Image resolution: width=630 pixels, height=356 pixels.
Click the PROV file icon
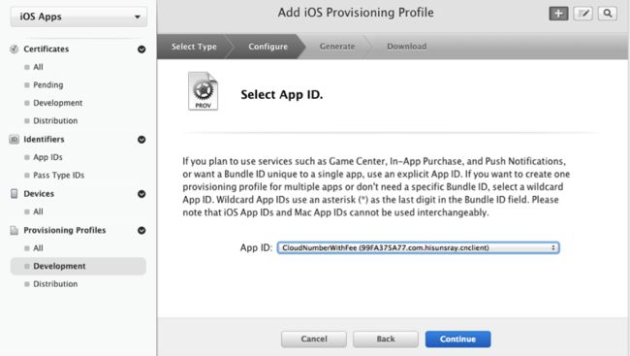pyautogui.click(x=203, y=91)
